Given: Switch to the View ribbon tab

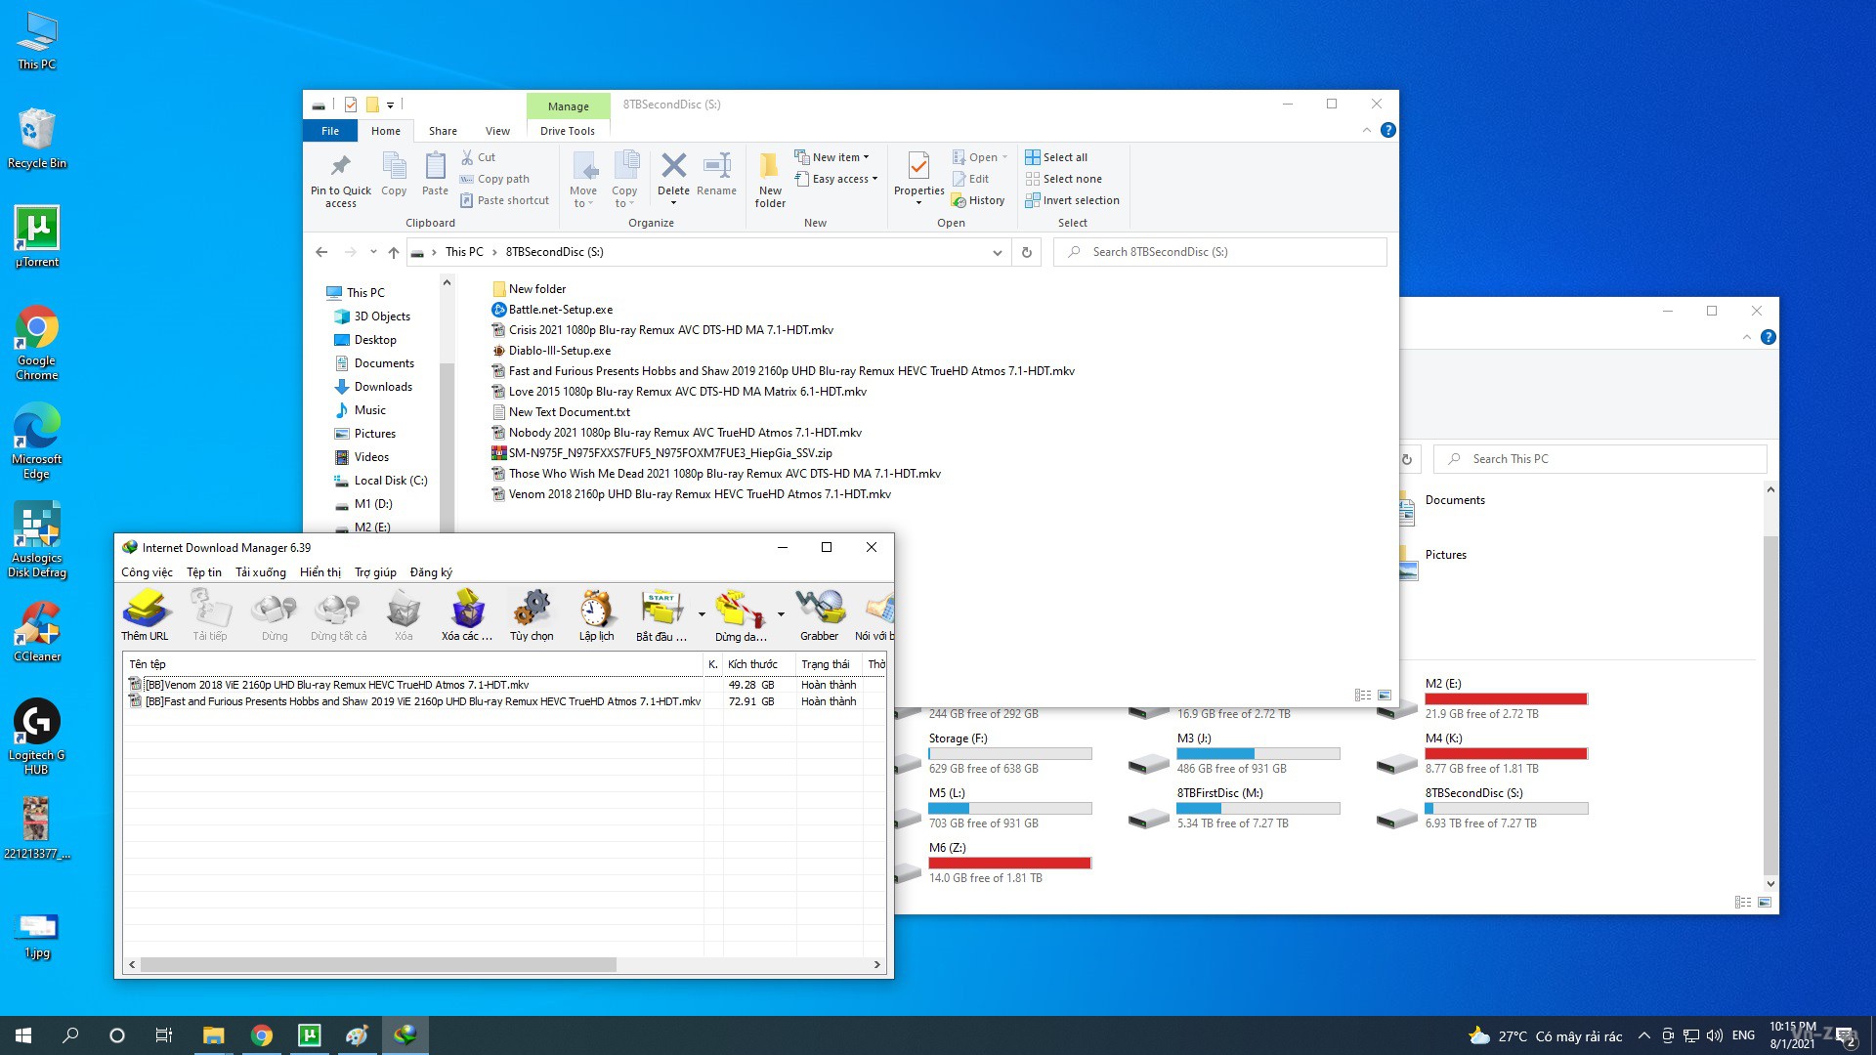Looking at the screenshot, I should (497, 131).
